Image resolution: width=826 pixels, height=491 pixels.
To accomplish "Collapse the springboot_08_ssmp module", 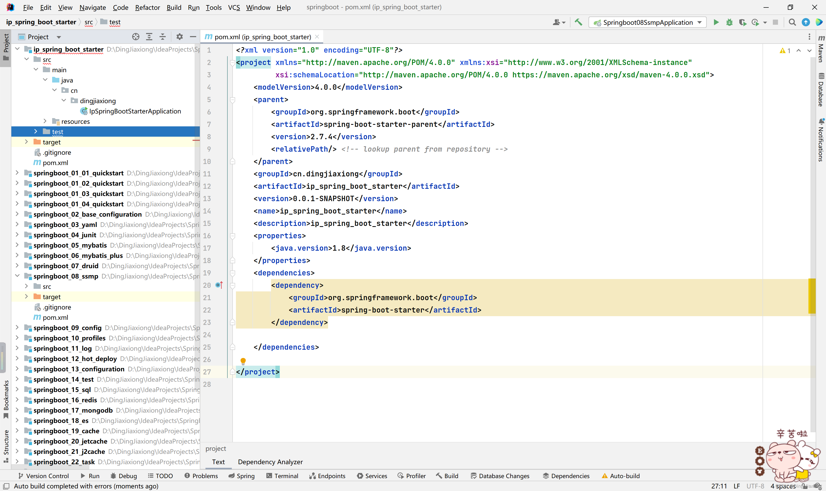I will (17, 276).
